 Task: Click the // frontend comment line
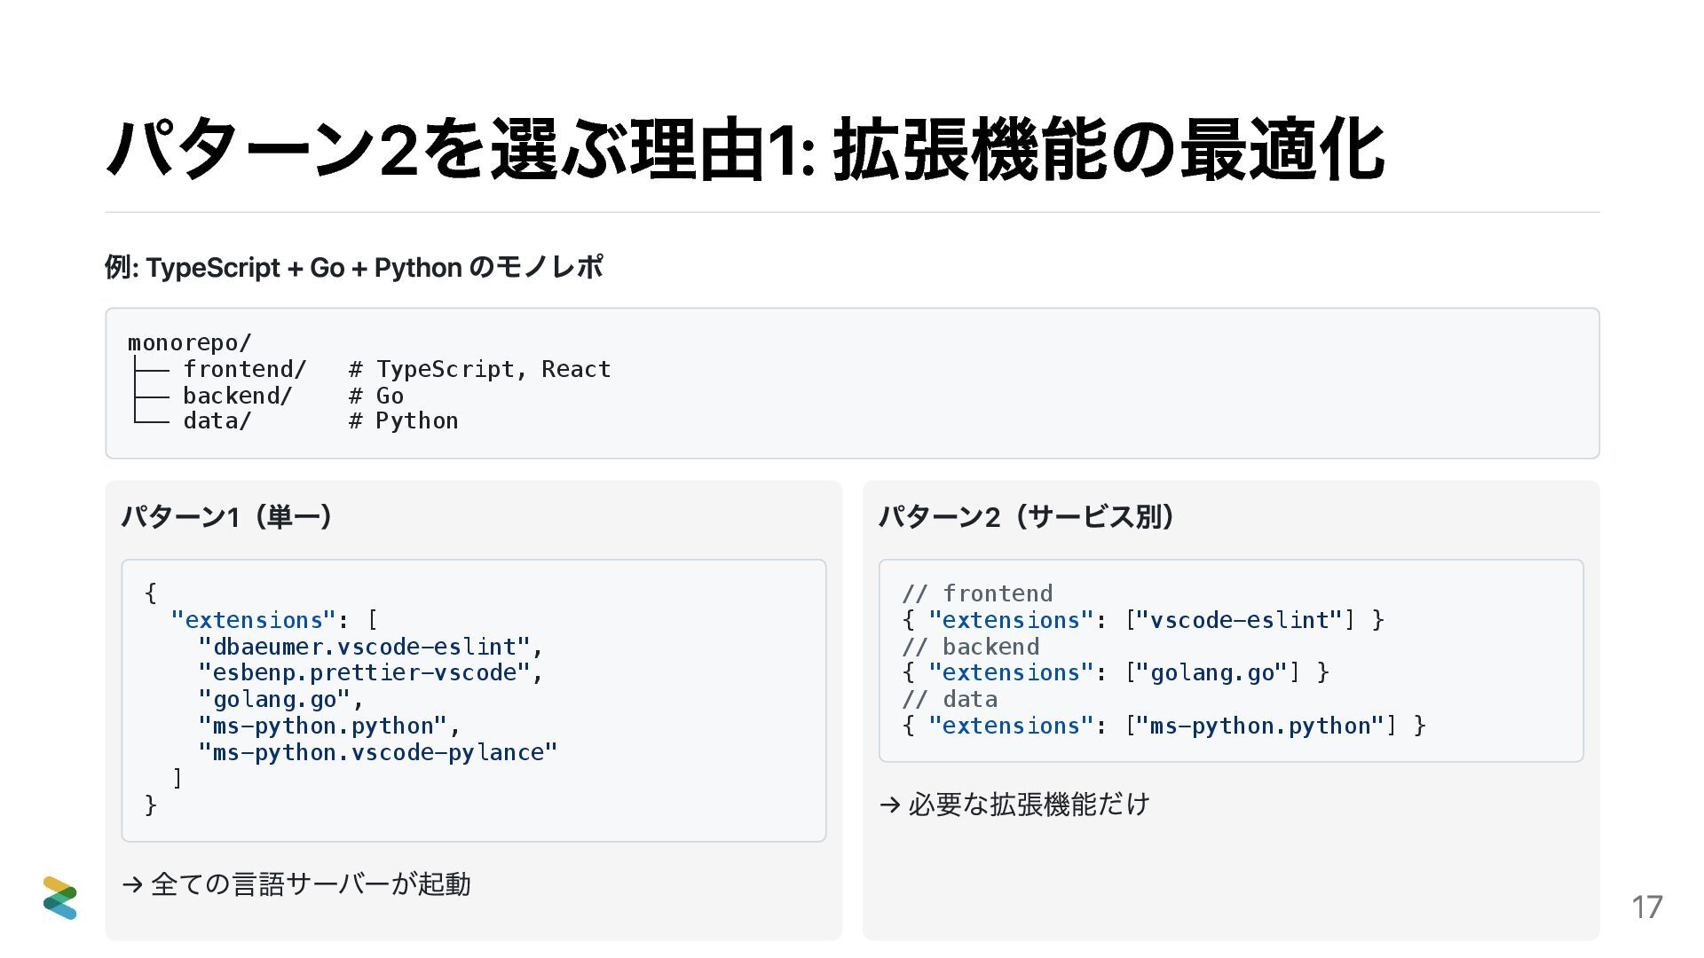click(977, 593)
